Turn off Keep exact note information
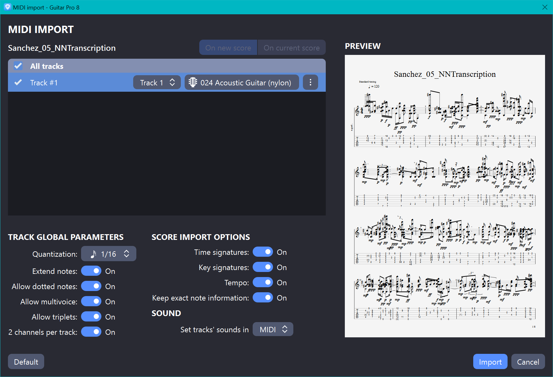553x377 pixels. point(263,298)
